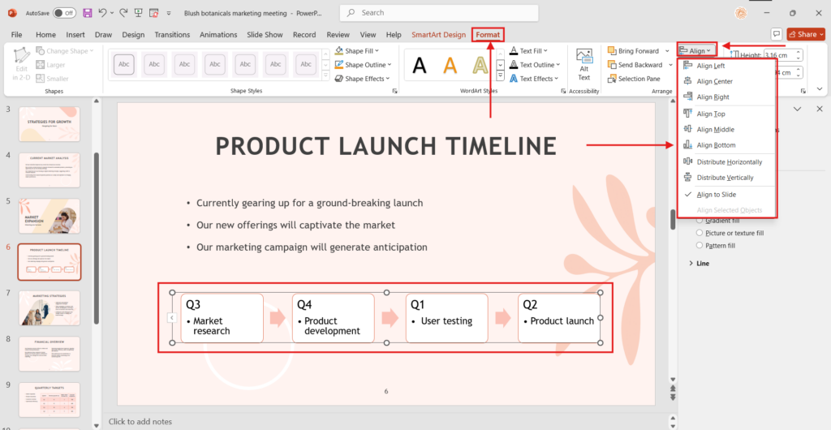Screen dimensions: 831x430
Task: Click to add notes below slide
Action: point(140,422)
